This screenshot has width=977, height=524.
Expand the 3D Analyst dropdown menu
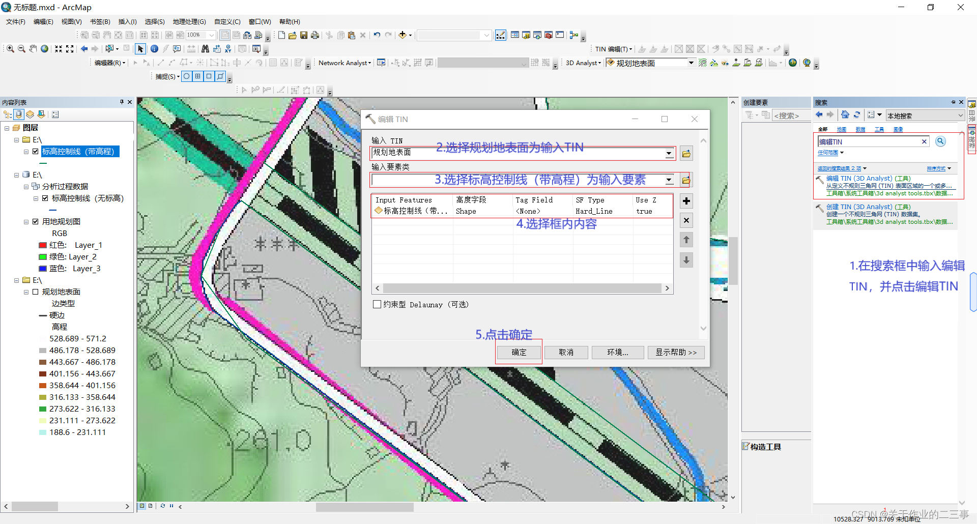(x=600, y=63)
